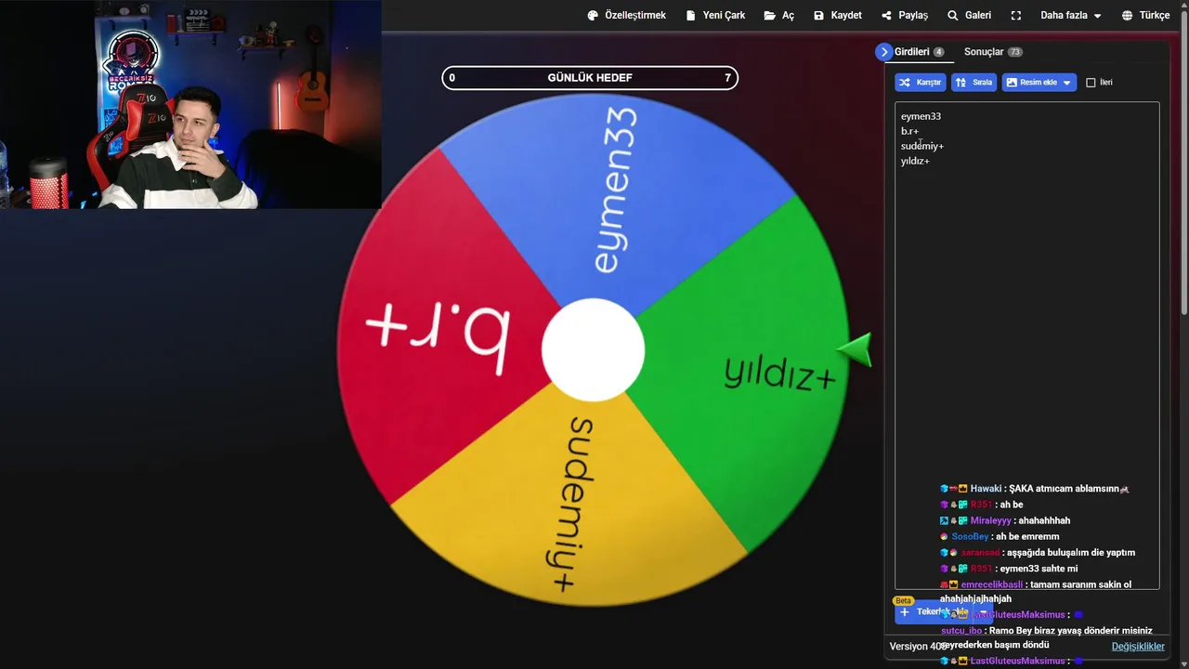Open Özelleştirmek palette customization
This screenshot has width=1189, height=669.
pyautogui.click(x=626, y=16)
